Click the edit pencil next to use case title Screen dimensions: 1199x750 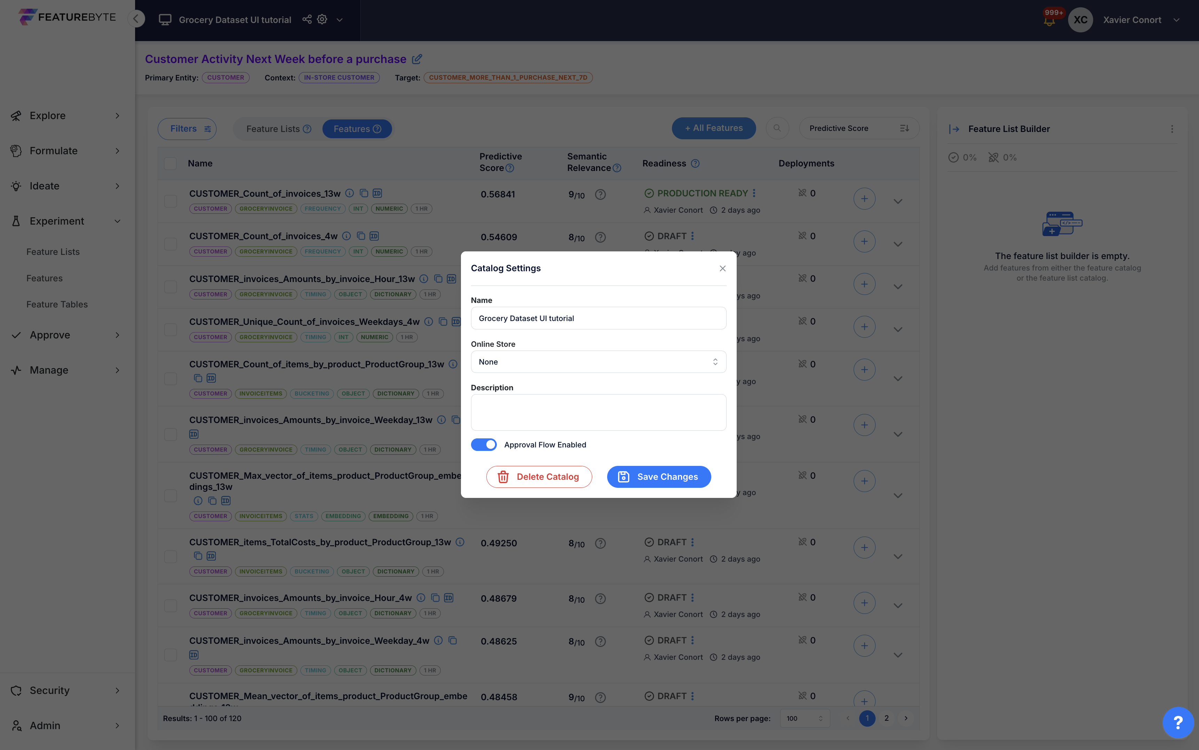(417, 59)
